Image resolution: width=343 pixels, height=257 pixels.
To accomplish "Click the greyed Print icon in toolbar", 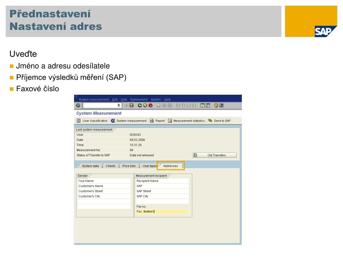I will (x=158, y=105).
